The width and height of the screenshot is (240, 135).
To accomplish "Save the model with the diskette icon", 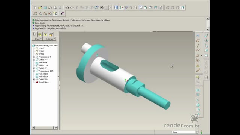I will [45, 7].
